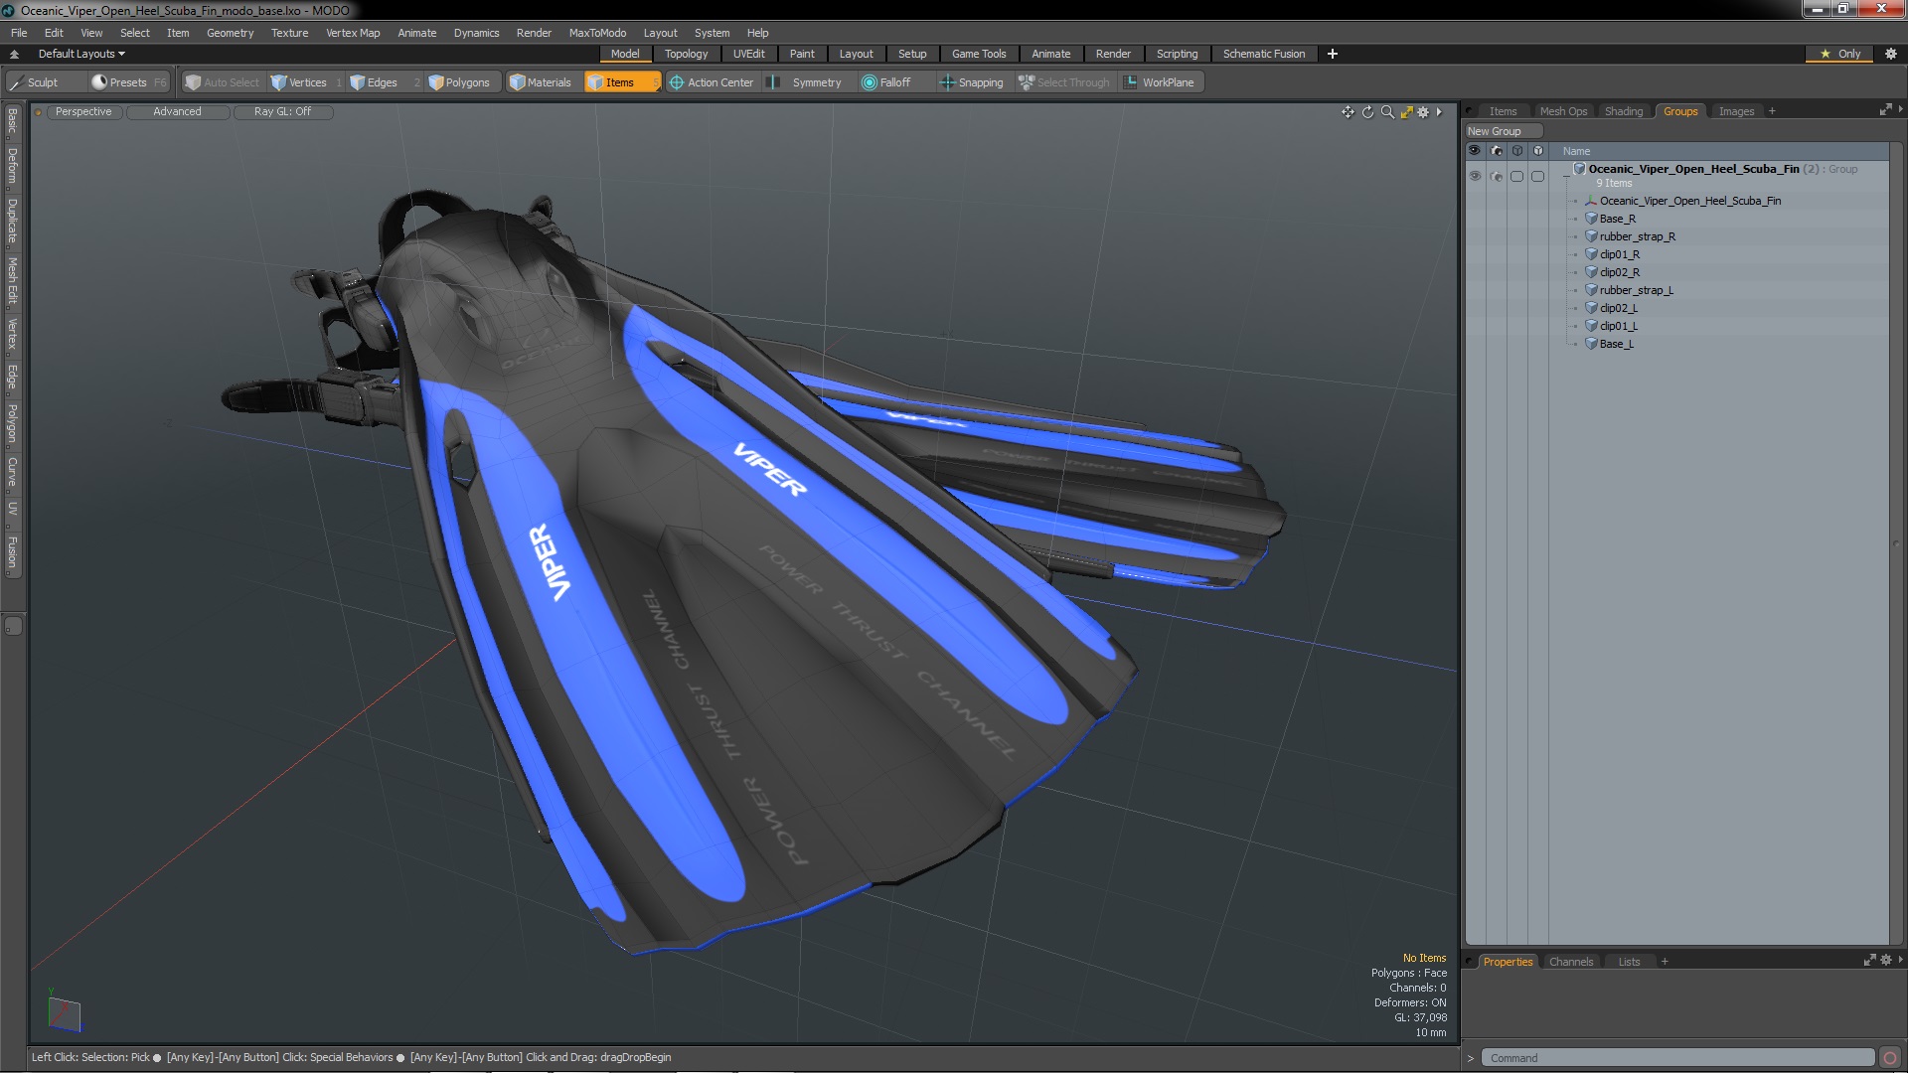The width and height of the screenshot is (1908, 1073).
Task: Click the locator icon of Oceanic_Viper_Open_Heel_Scuba_Fin item
Action: [1591, 201]
